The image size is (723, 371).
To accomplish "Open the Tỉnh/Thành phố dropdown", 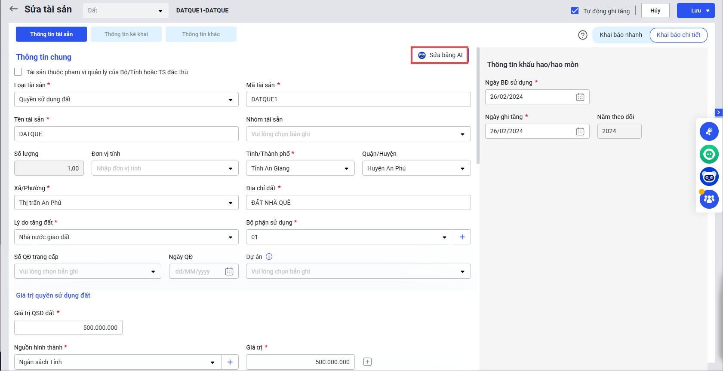I will point(300,168).
